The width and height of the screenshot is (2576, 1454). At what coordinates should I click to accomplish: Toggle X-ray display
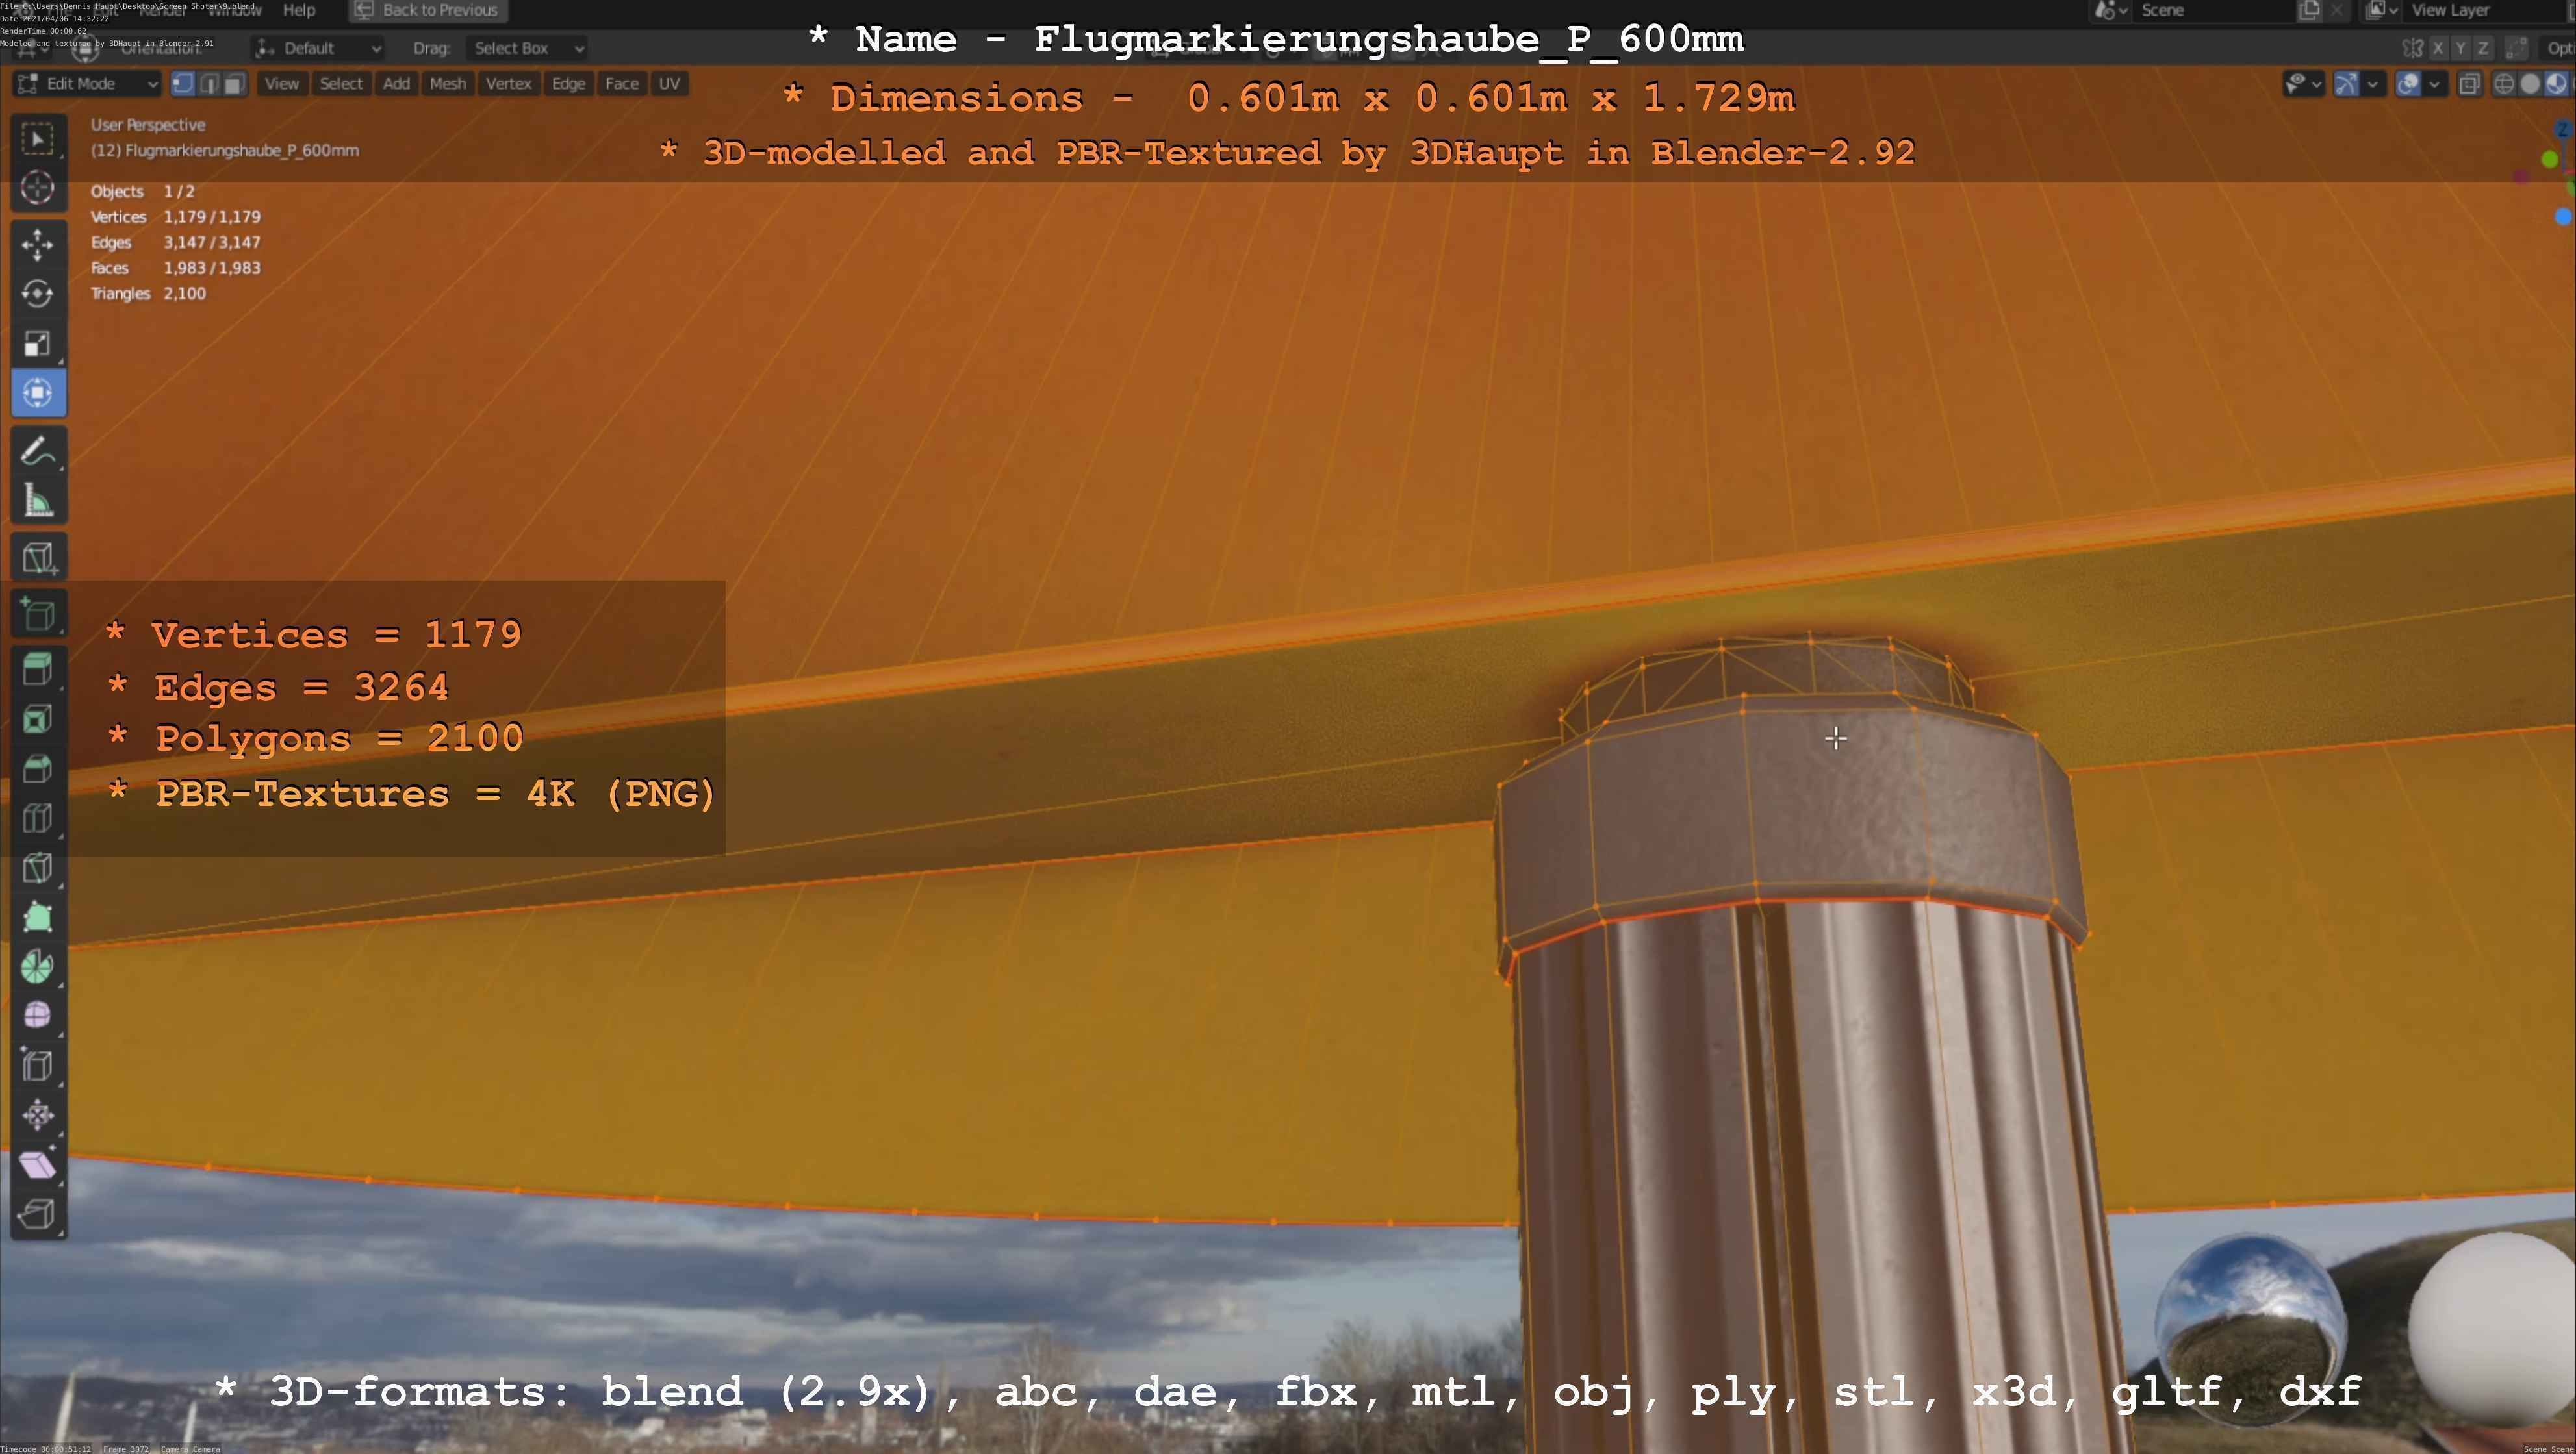pos(2469,84)
